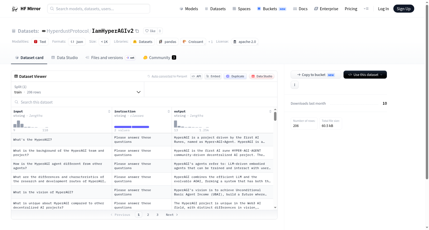Click the sort icon on instruction column
This screenshot has height=230, width=429.
coord(169,111)
